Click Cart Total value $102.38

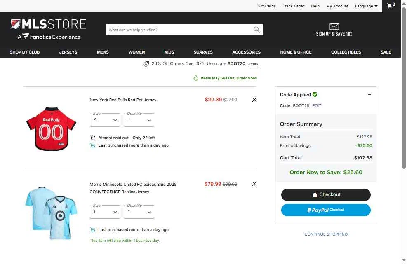[363, 158]
